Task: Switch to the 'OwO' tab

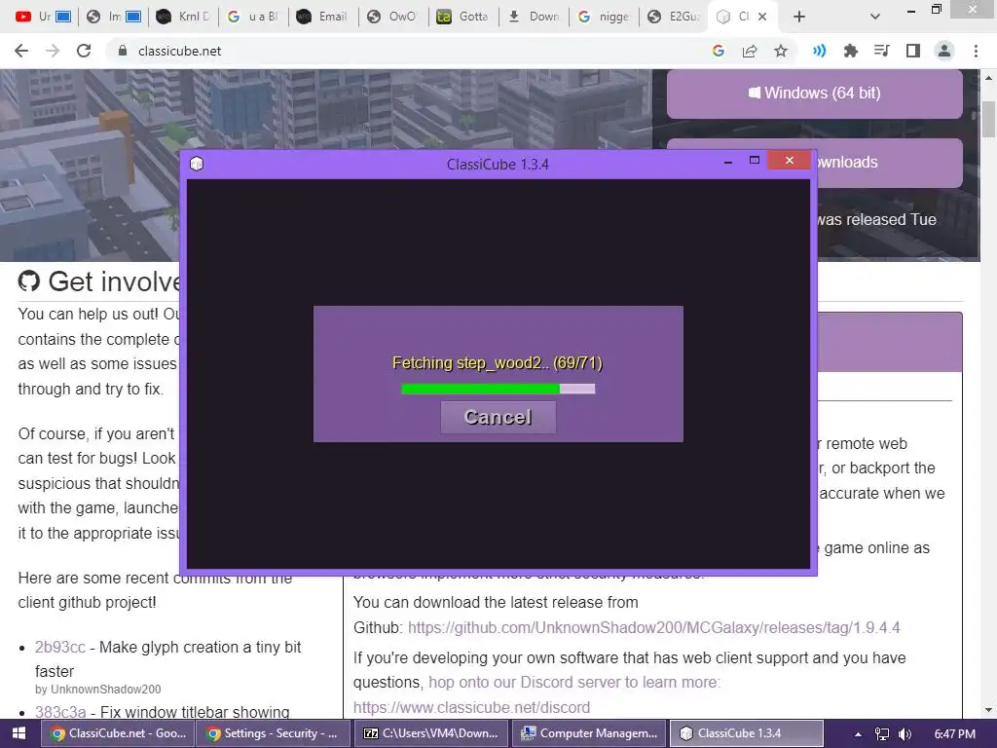Action: coord(393,17)
